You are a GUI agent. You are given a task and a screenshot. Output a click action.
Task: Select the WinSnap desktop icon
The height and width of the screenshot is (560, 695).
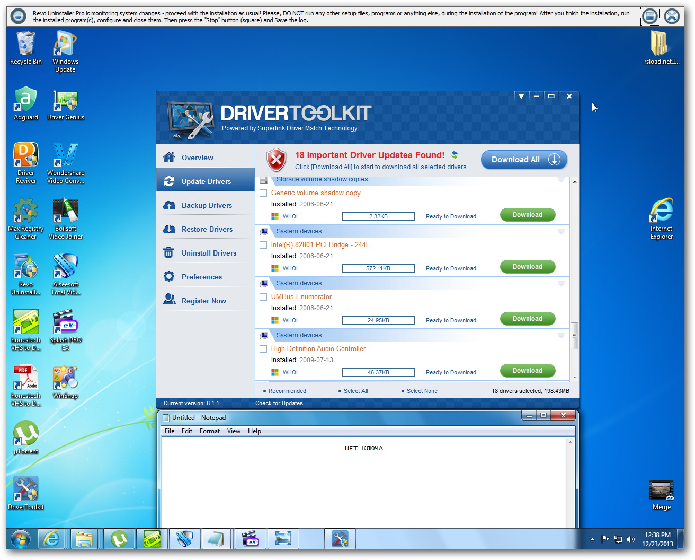pos(65,382)
